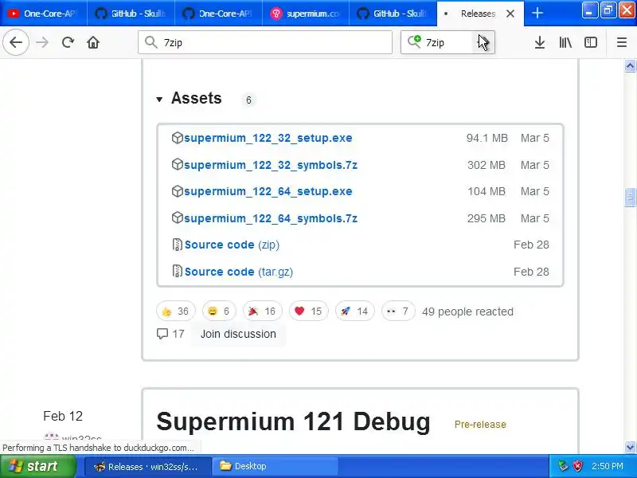Toggle the sidebar view icon
Viewport: 637px width, 478px height.
pos(591,42)
